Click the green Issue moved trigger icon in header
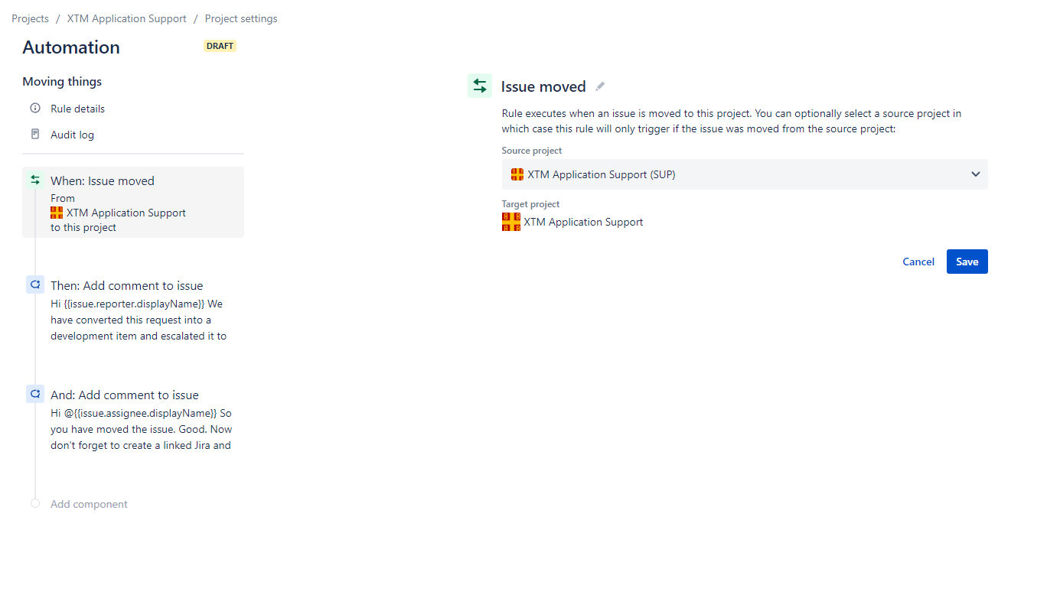 480,86
